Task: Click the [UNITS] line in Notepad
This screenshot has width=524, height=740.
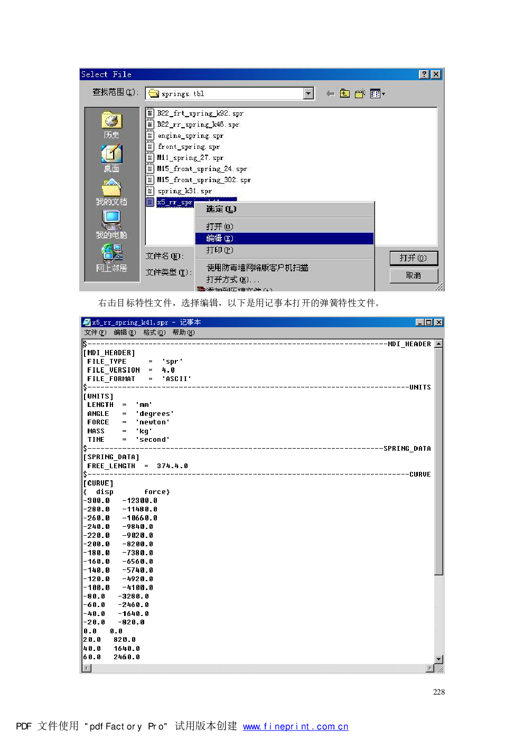Action: [x=98, y=396]
